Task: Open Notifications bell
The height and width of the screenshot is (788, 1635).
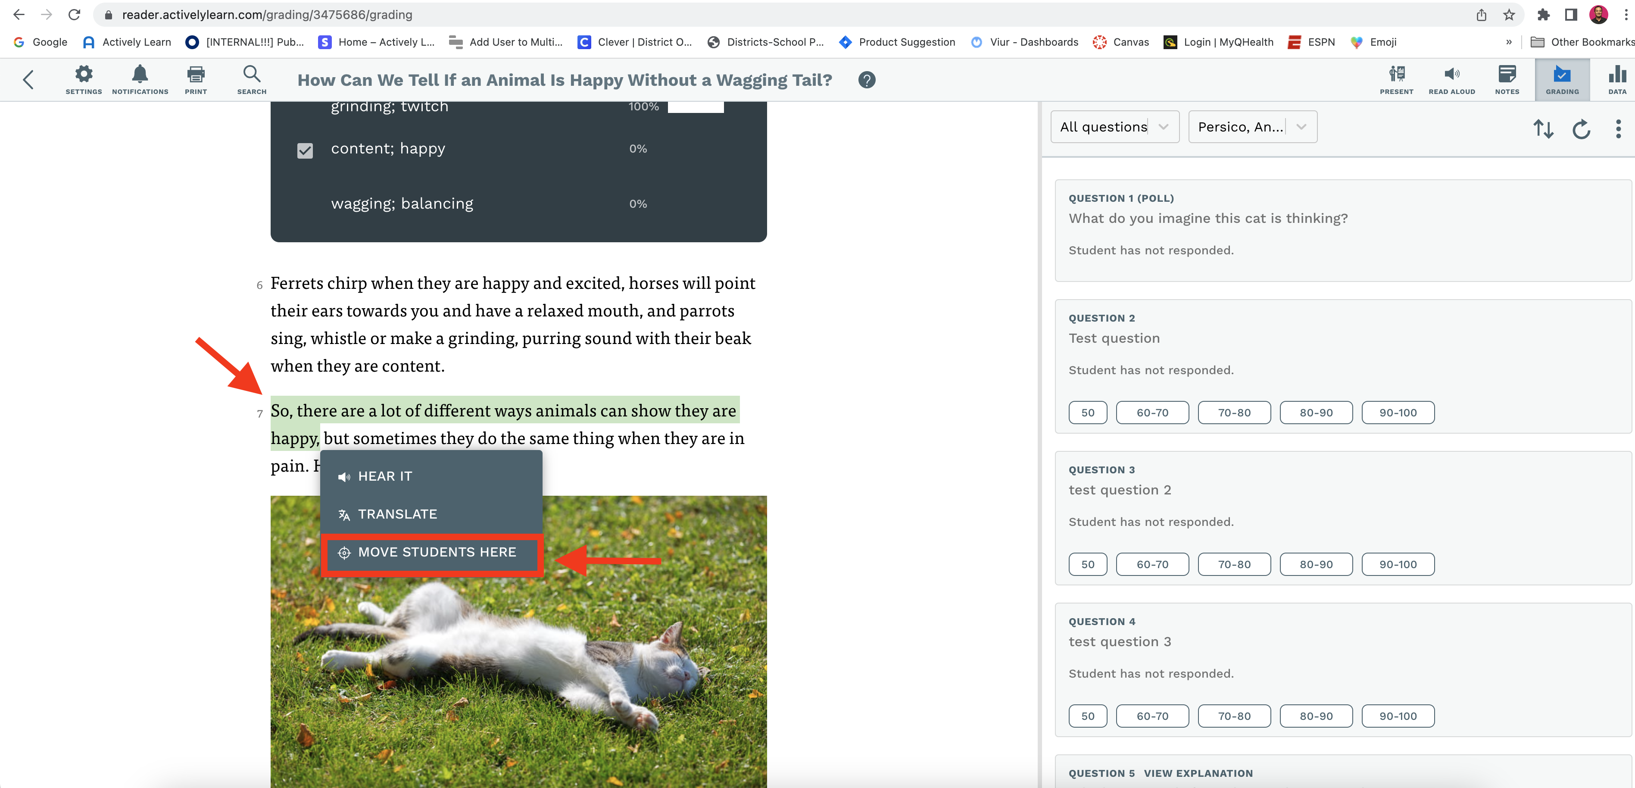Action: click(x=140, y=80)
